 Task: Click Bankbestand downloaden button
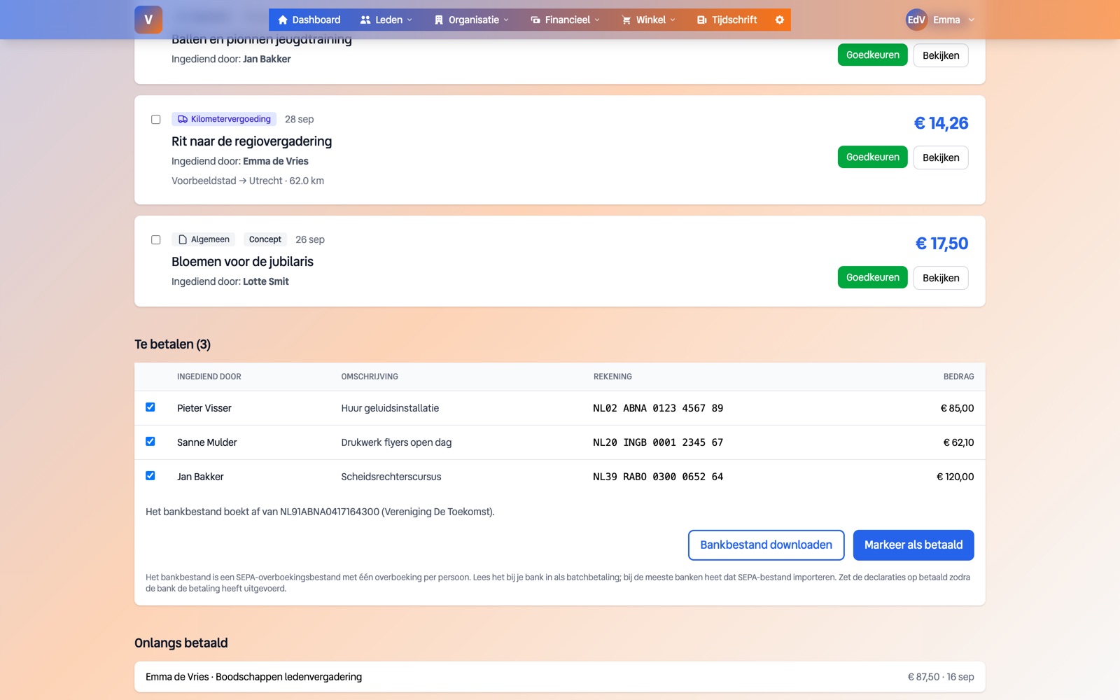coord(766,545)
